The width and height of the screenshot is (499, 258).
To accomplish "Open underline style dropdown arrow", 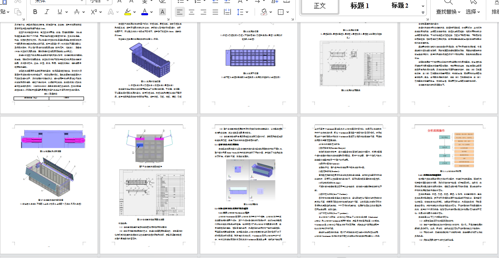I will (x=66, y=12).
